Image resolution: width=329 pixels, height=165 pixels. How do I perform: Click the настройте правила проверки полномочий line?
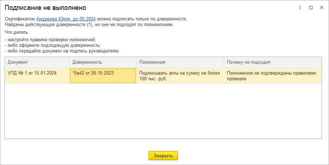[51, 39]
